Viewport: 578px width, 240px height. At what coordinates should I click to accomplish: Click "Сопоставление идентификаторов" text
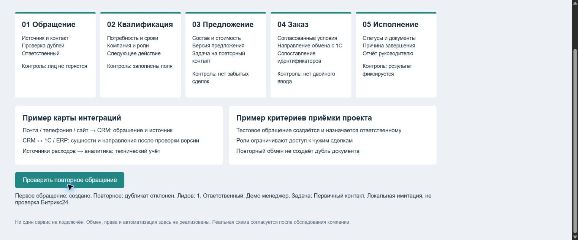299,57
